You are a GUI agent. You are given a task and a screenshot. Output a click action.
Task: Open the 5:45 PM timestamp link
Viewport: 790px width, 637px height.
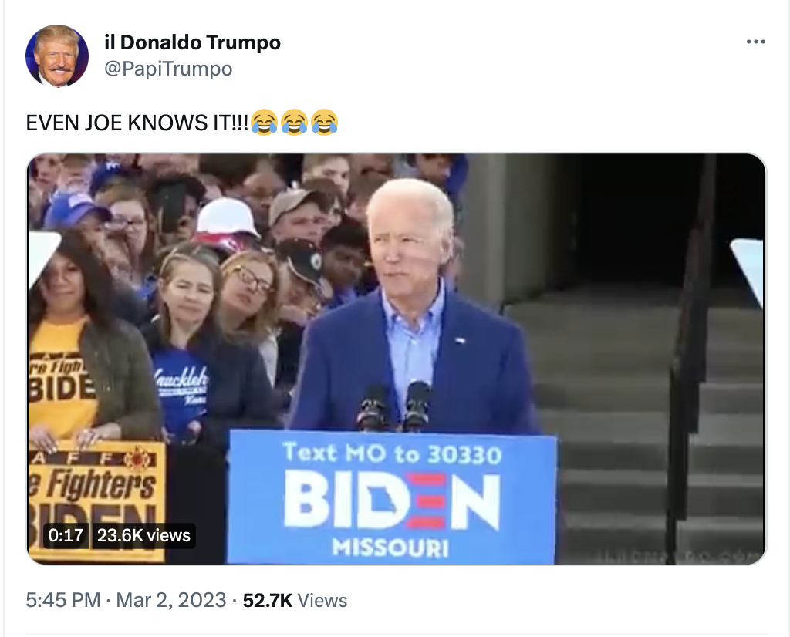pos(63,600)
